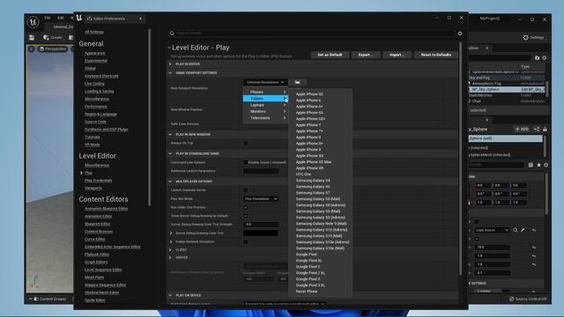Image resolution: width=564 pixels, height=317 pixels.
Task: Open the File menu in main window
Action: pyautogui.click(x=48, y=18)
